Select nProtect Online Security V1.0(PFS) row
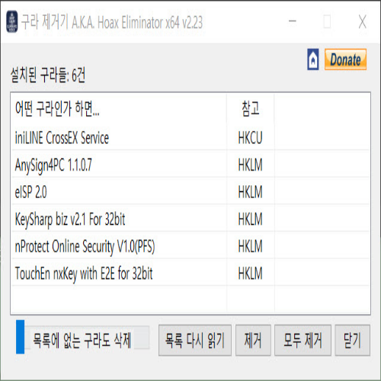The height and width of the screenshot is (381, 381). coord(190,246)
